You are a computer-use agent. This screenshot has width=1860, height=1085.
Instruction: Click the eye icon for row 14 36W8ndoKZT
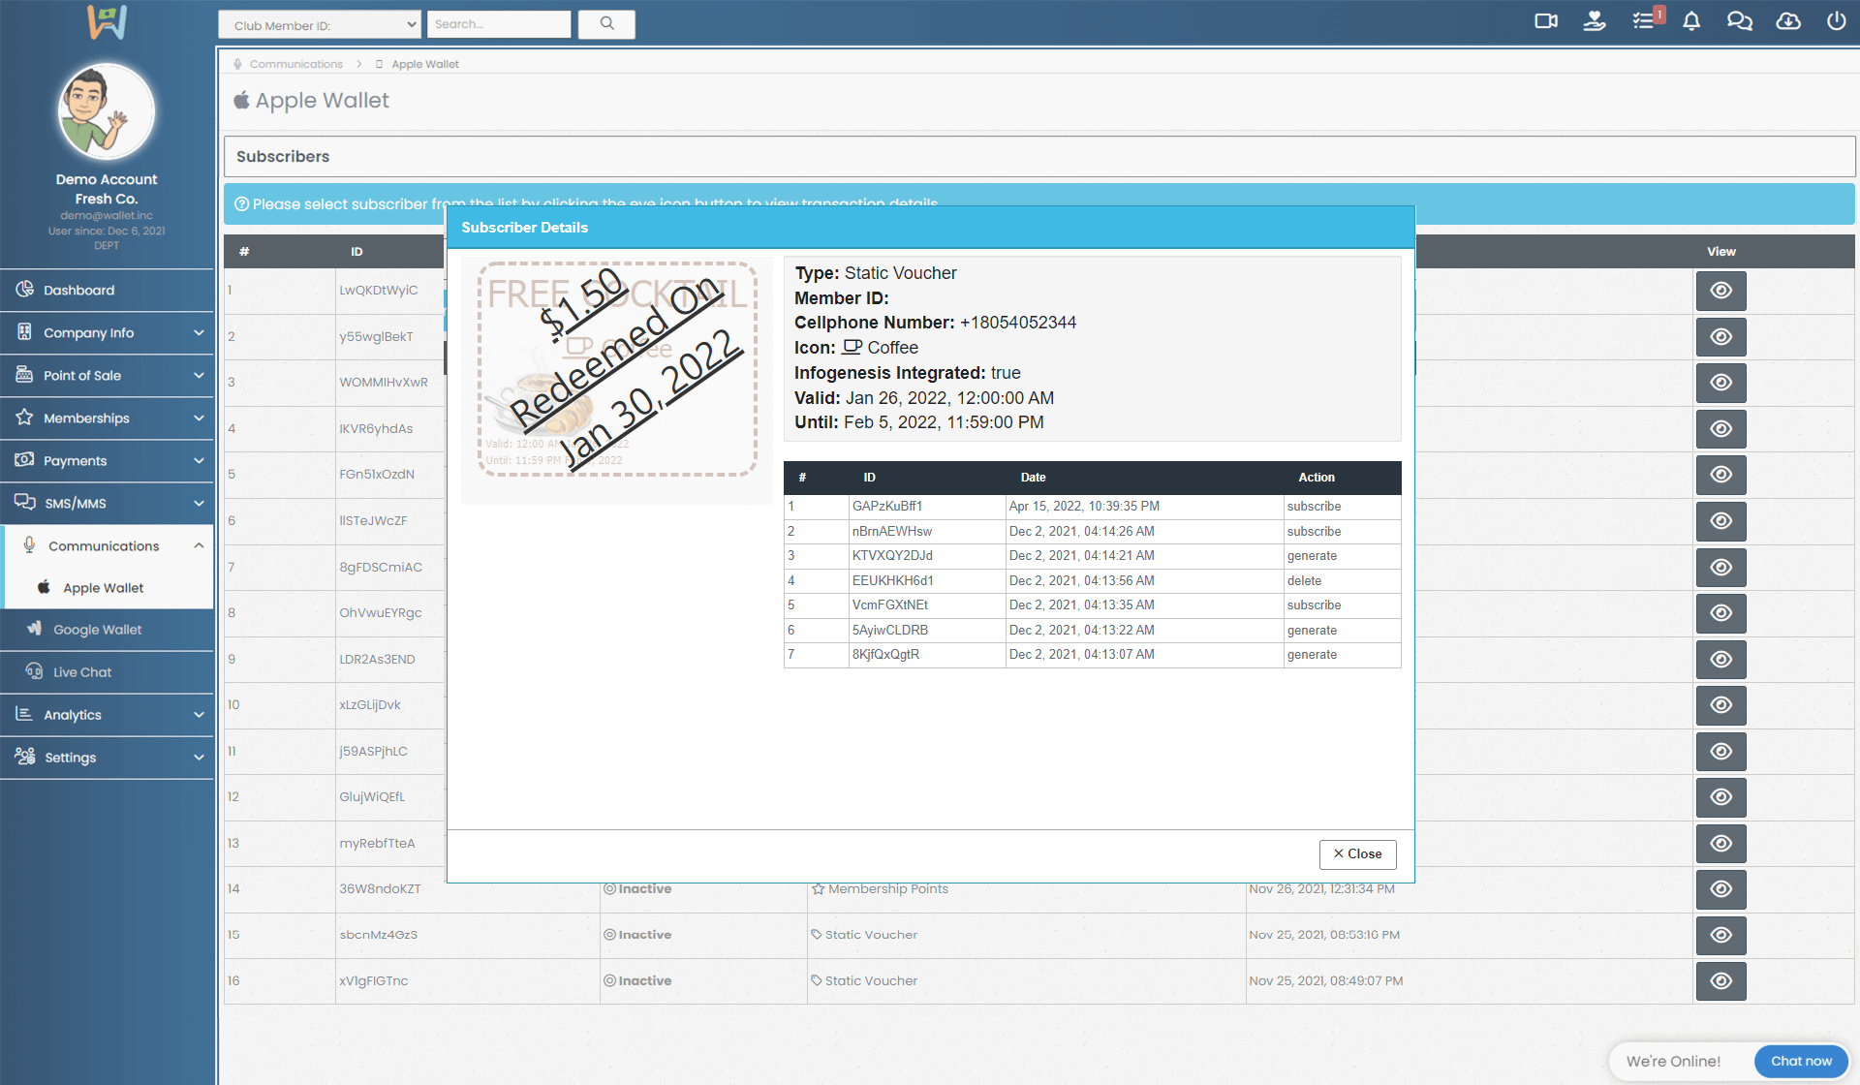(1720, 889)
